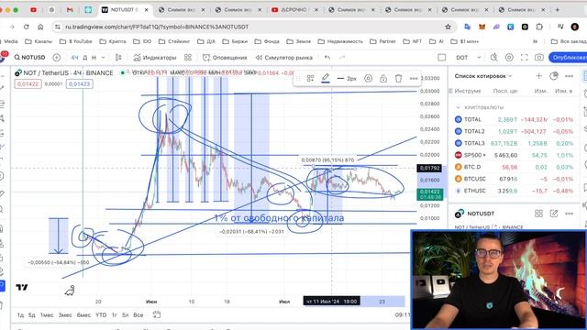Open the NFT bookmarks folder
The height and width of the screenshot is (330, 587).
tap(412, 41)
